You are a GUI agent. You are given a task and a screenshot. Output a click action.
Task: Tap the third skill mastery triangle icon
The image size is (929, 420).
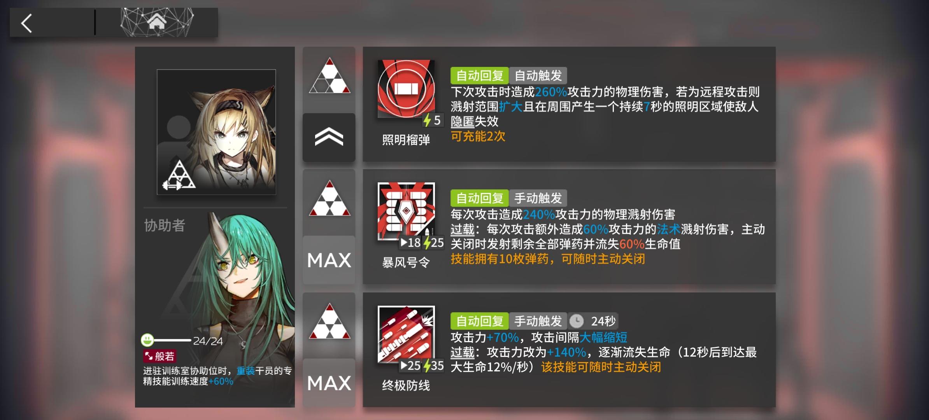330,321
